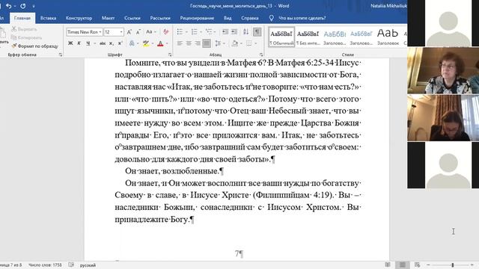Click the lightbulb Tell Me icon
Screen dimensions: 479x269
click(x=271, y=18)
